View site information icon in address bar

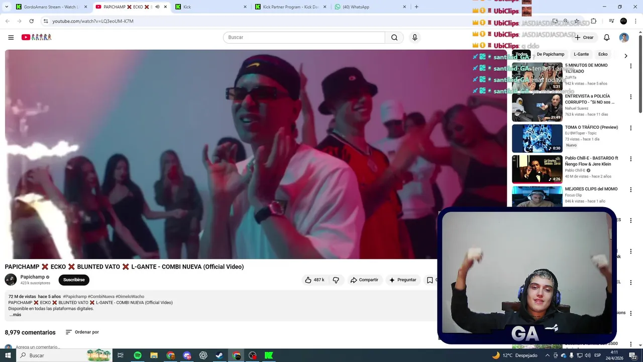point(46,21)
